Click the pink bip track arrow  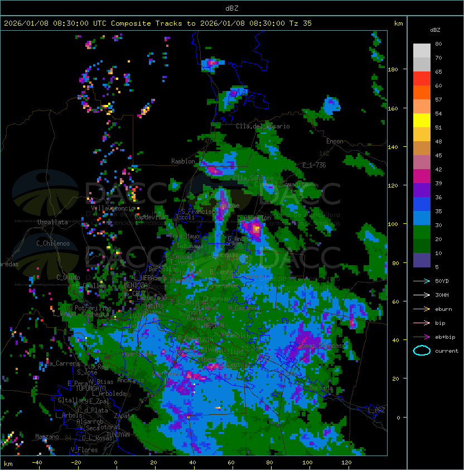point(422,323)
